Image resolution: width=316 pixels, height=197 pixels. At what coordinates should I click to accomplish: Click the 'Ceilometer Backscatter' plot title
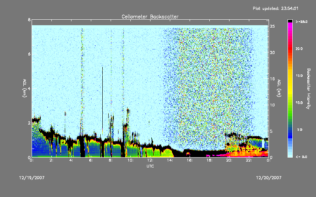pyautogui.click(x=150, y=17)
